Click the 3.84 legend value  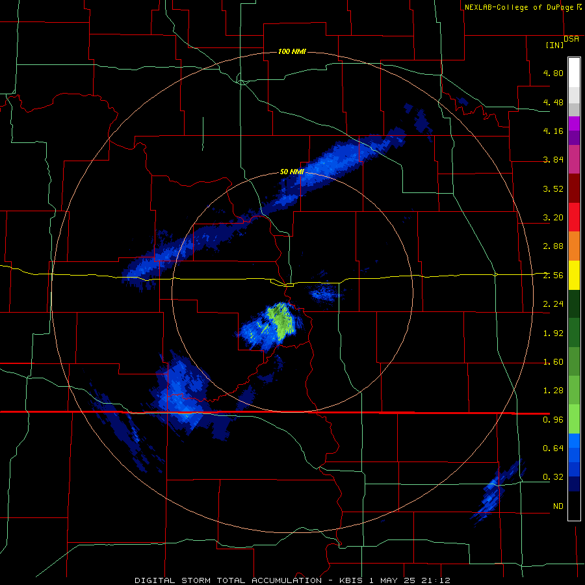click(x=553, y=160)
